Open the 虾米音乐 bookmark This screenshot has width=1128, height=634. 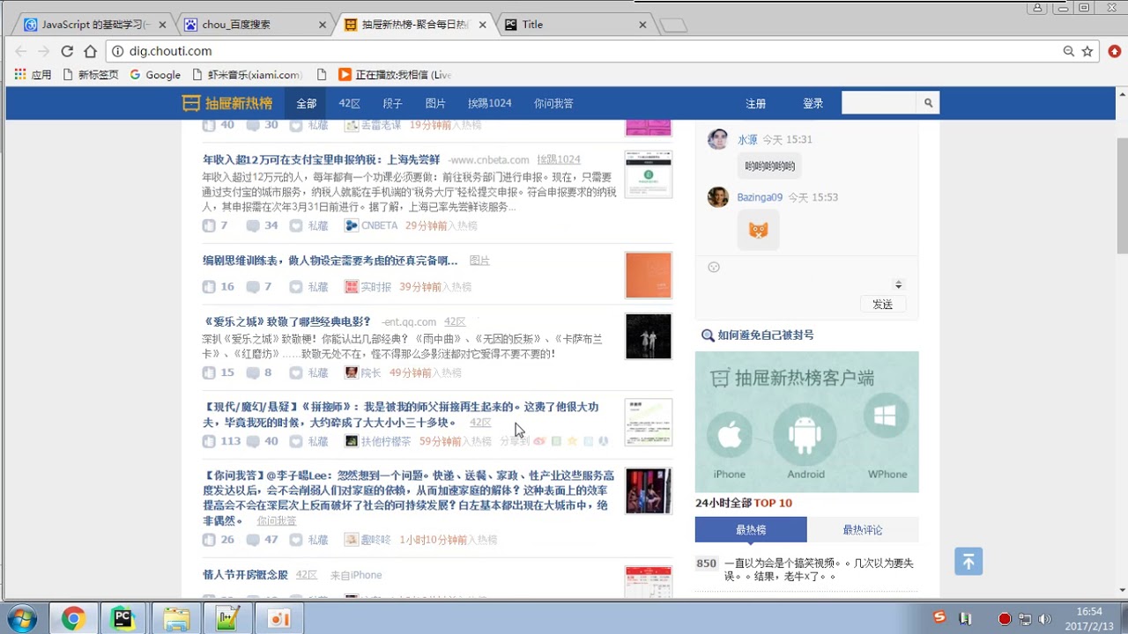247,75
